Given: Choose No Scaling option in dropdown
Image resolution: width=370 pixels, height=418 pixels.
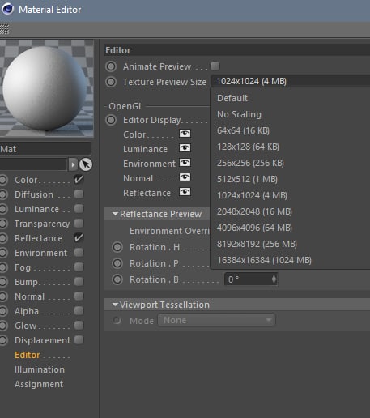Looking at the screenshot, I should click(x=239, y=114).
